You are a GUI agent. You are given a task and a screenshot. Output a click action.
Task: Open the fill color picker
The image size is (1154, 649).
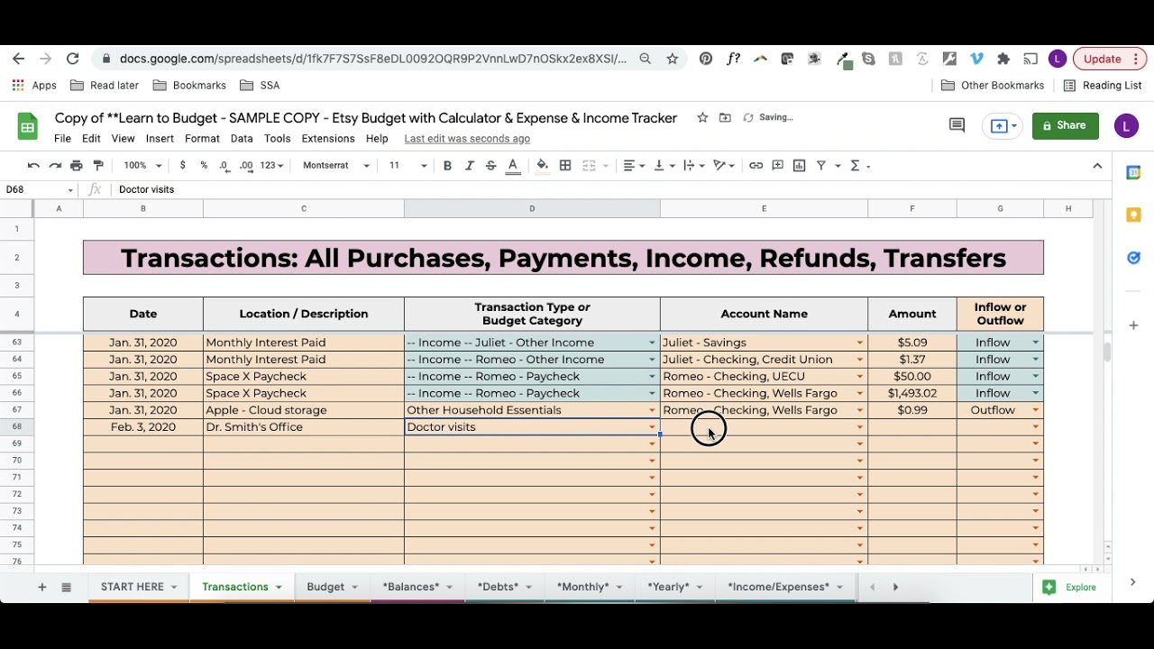(543, 166)
